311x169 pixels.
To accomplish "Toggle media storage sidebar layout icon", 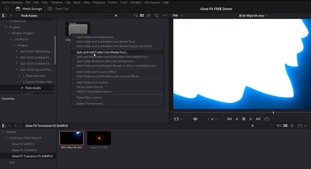I will point(4,15).
